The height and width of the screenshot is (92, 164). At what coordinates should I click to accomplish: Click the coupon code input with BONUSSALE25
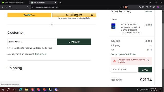click(x=124, y=70)
